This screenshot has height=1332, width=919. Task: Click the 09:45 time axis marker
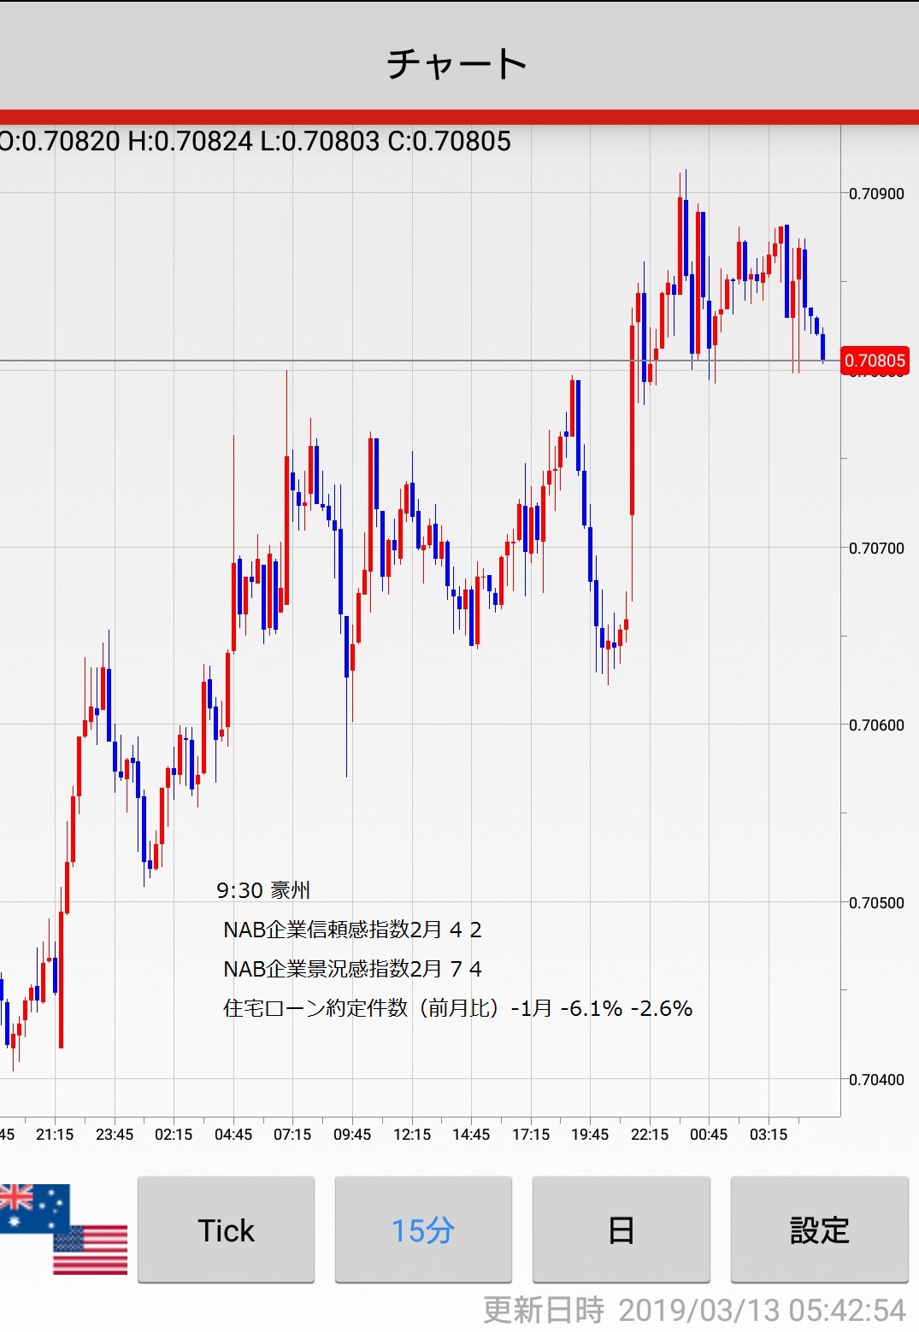pos(352,1135)
